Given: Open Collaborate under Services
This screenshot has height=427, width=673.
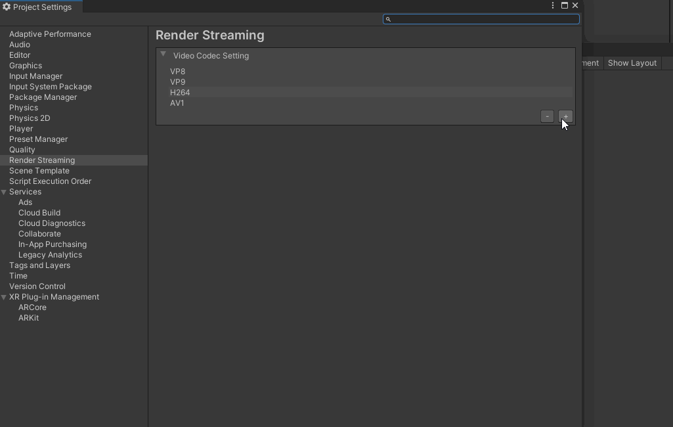Looking at the screenshot, I should 39,234.
